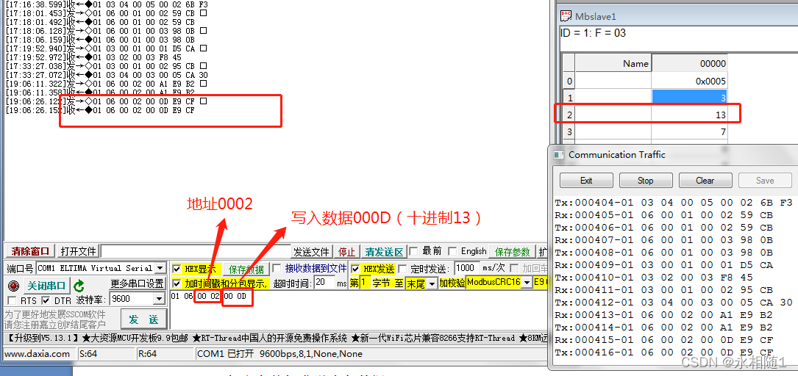Click the 清发送区 button
The height and width of the screenshot is (376, 798).
point(384,251)
